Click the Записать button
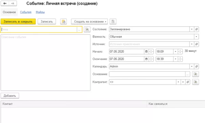Image resolution: width=205 pixels, height=123 pixels. 47,22
